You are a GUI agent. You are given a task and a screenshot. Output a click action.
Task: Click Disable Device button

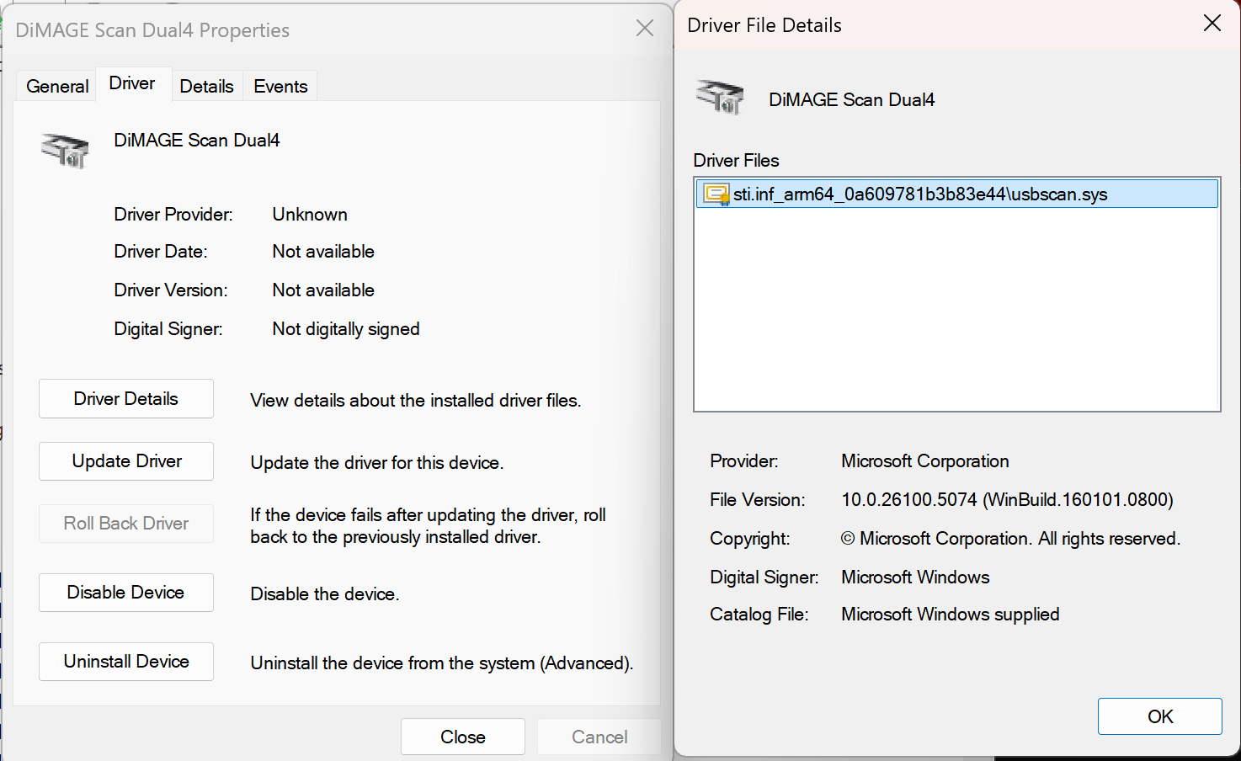[x=126, y=593]
